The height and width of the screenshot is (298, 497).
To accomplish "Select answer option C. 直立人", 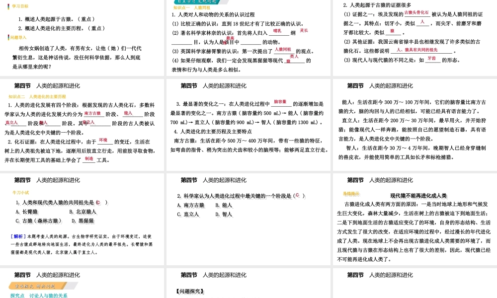I will (x=188, y=215).
